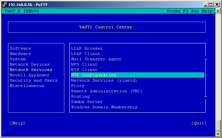Select the Software category
Screen dimensions: 222x138
(20, 48)
